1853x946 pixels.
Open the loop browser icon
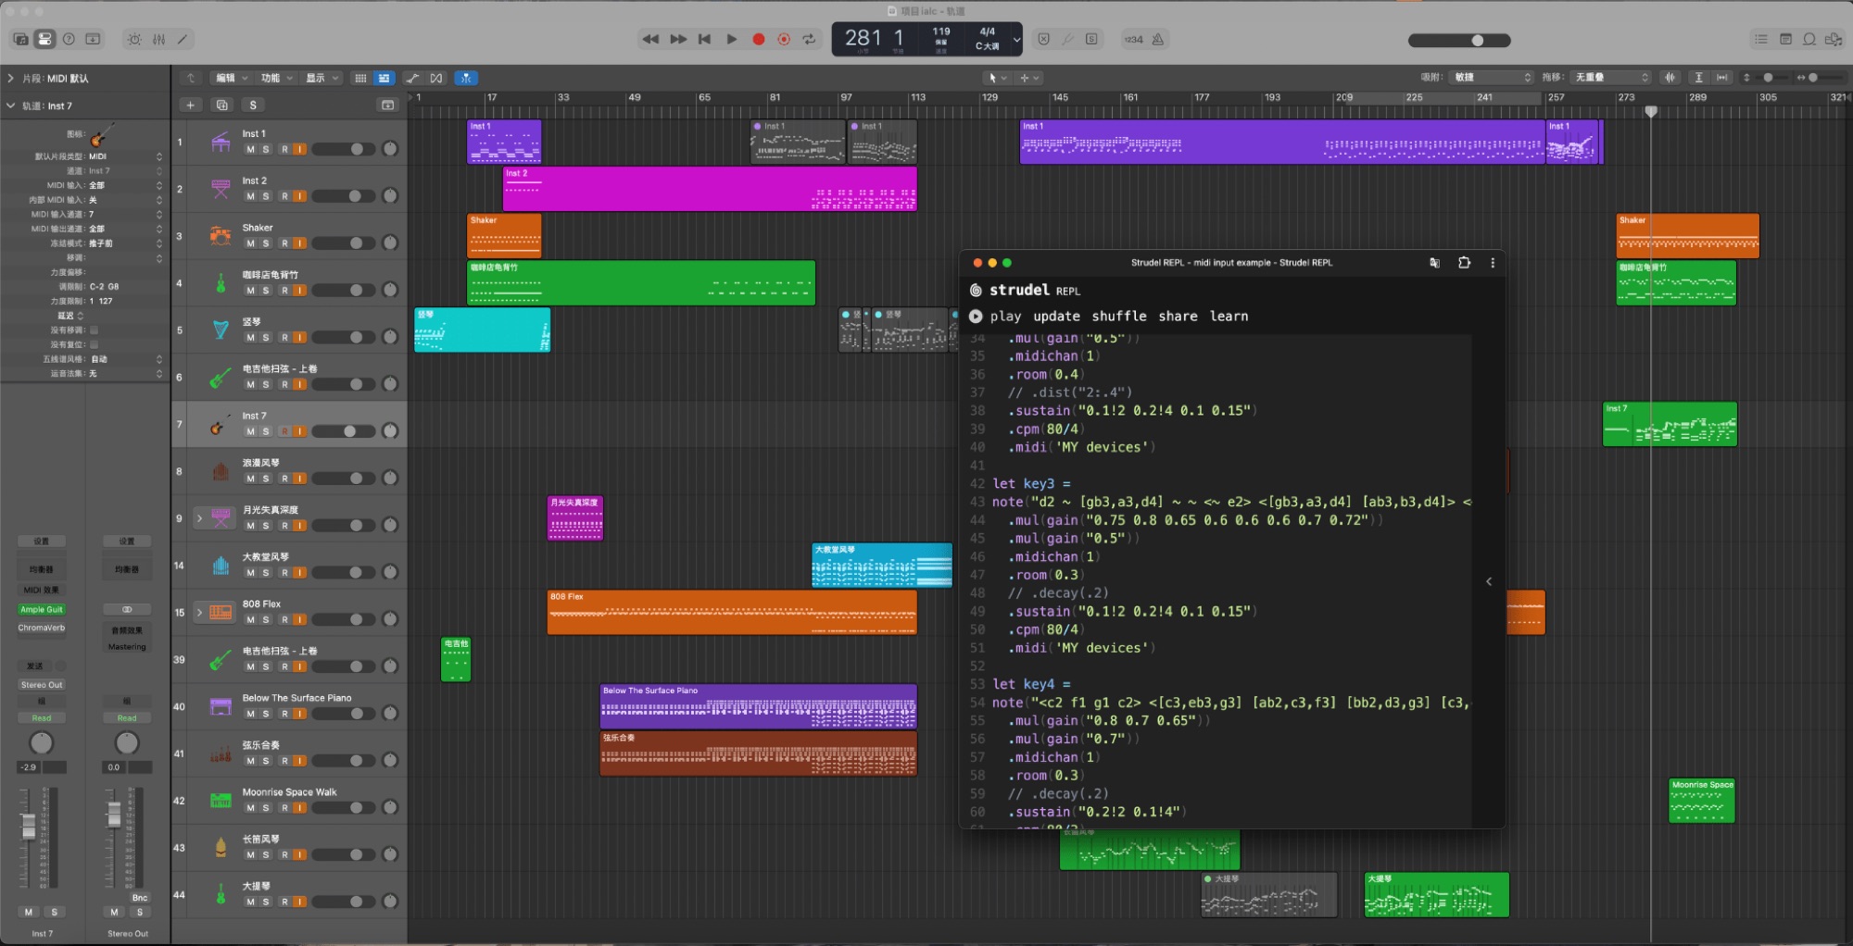[1809, 39]
